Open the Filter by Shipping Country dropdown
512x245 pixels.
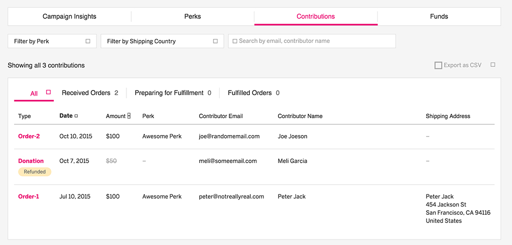click(162, 41)
